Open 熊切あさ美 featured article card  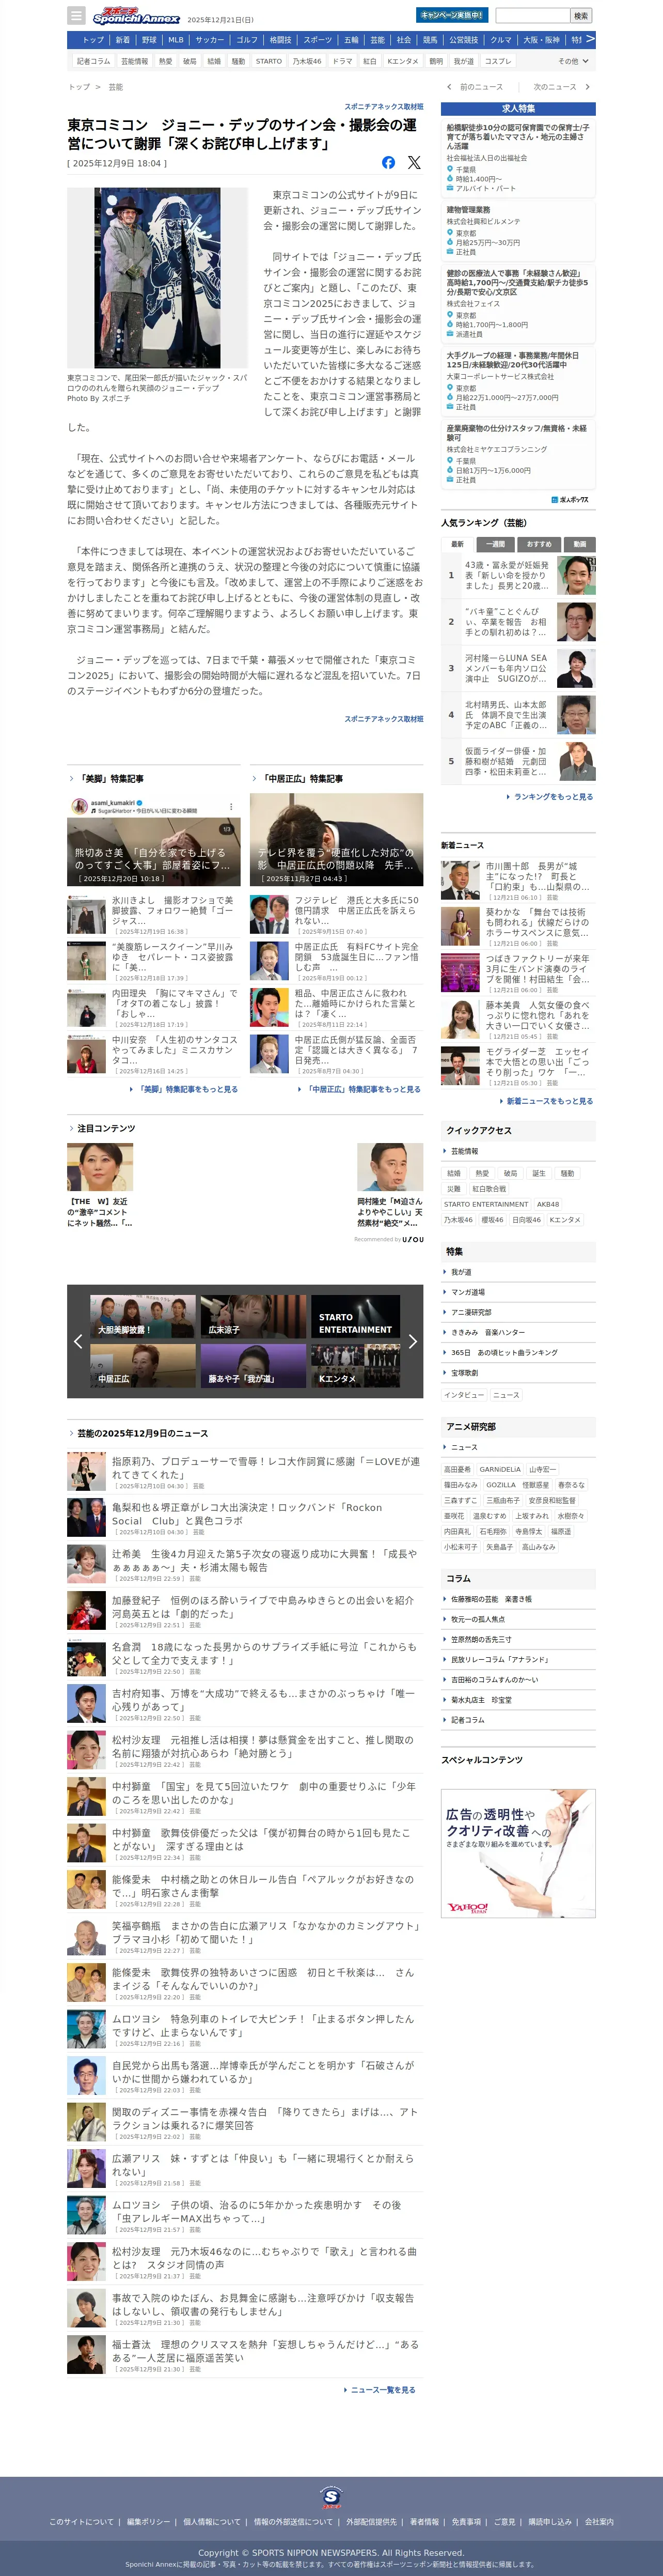click(154, 839)
